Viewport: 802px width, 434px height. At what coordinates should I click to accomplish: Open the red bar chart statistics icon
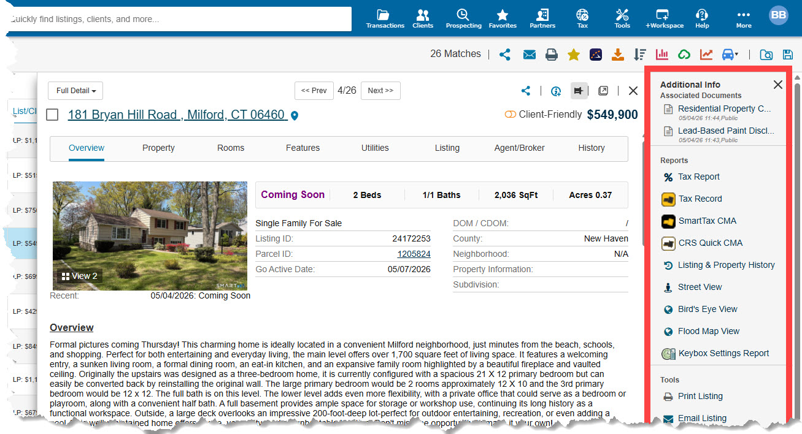(662, 55)
